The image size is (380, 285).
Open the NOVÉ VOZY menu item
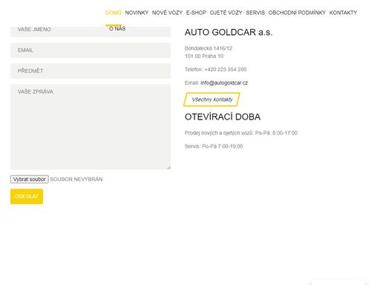(167, 13)
